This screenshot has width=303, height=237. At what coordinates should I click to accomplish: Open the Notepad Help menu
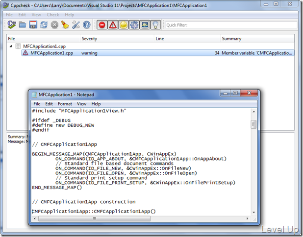[96, 104]
